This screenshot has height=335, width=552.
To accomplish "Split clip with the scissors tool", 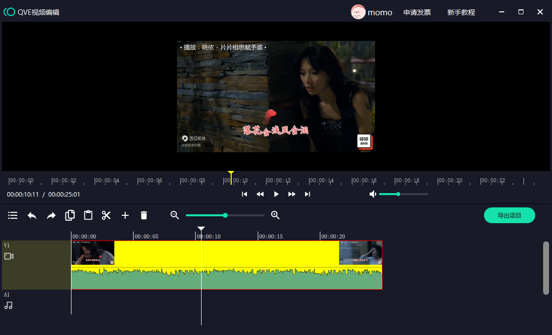I will click(x=106, y=215).
